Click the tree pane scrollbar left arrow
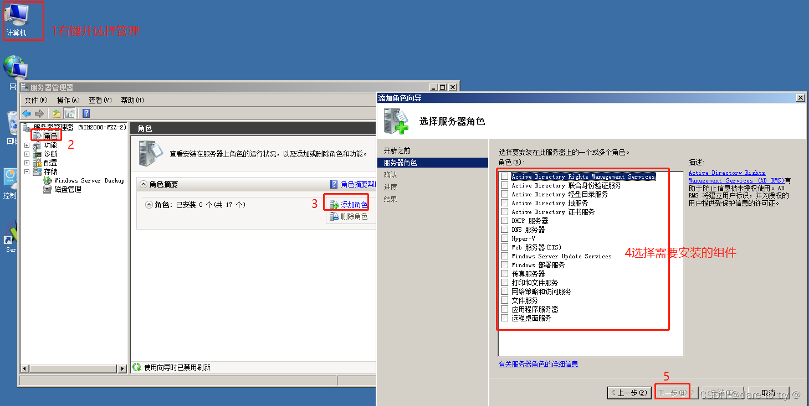Image resolution: width=809 pixels, height=406 pixels. 24,368
